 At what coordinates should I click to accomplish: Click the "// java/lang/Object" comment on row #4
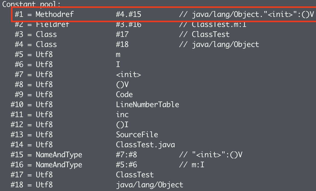click(x=219, y=44)
